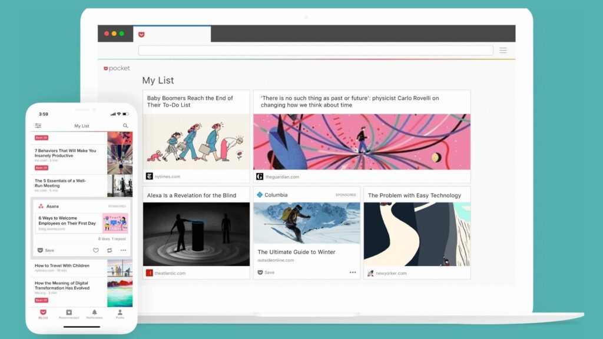The image size is (603, 339).
Task: Click the Columbia brand logo icon
Action: 260,195
